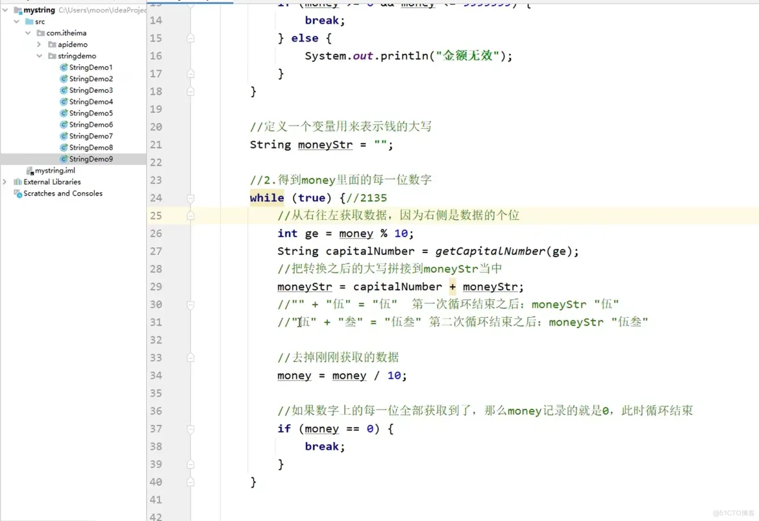Select the apidemo package label
759x521 pixels.
72,44
